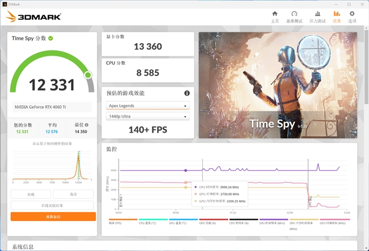Toggle the GPU 温度 (°C) legend series
Viewport: 369px width, 251px height.
pos(183,222)
